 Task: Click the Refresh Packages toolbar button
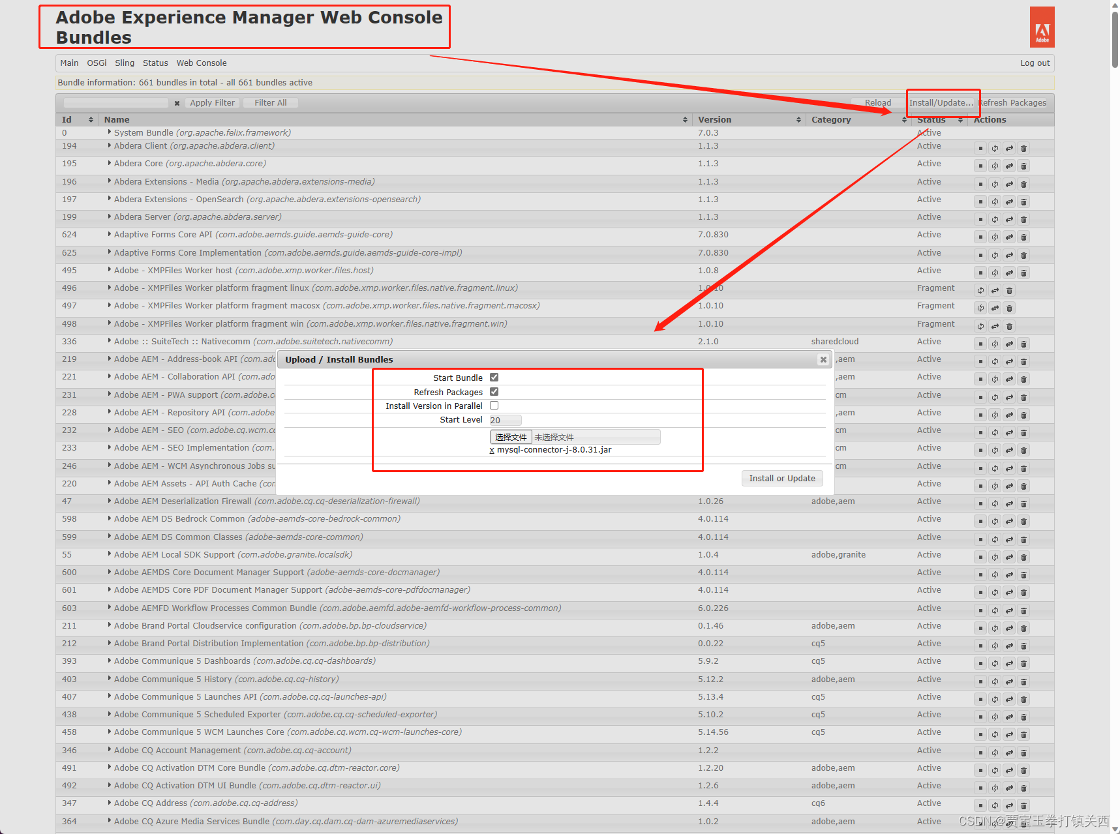(x=1012, y=103)
